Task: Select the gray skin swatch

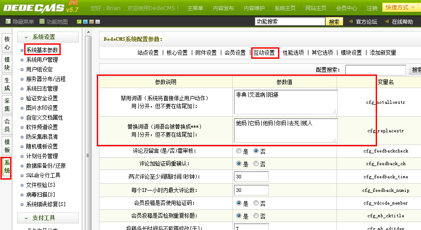Action: click(x=98, y=21)
